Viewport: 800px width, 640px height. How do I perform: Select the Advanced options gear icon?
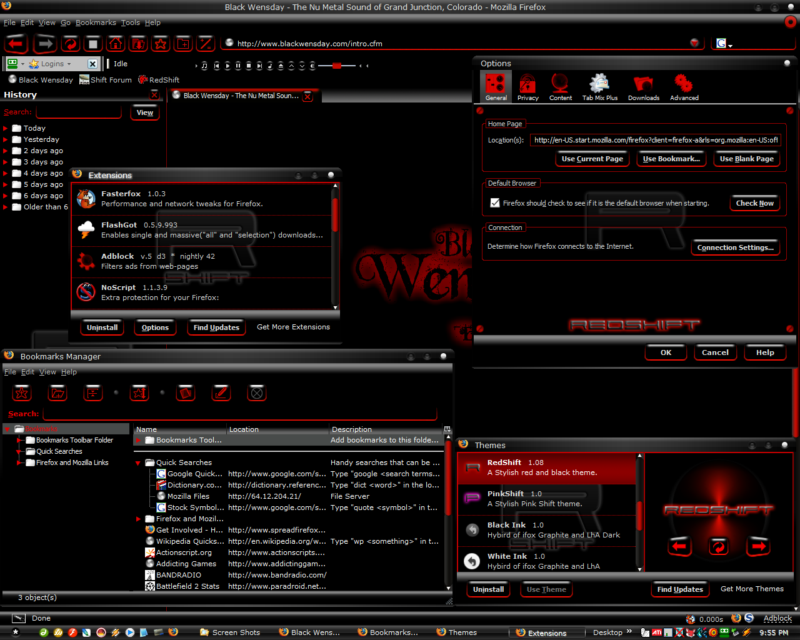click(x=684, y=87)
